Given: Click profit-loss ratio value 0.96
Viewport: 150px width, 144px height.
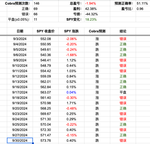Looking at the screenshot, I should (143, 9).
